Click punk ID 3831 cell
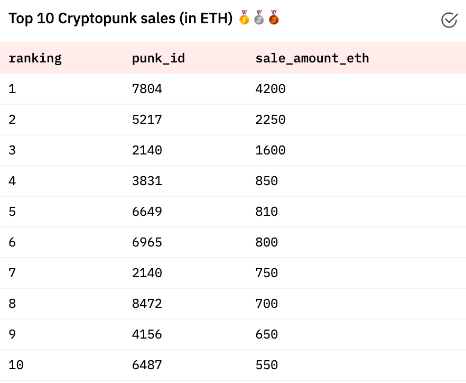 click(147, 181)
